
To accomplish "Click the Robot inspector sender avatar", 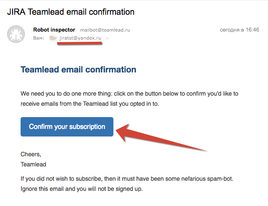I will [x=16, y=34].
